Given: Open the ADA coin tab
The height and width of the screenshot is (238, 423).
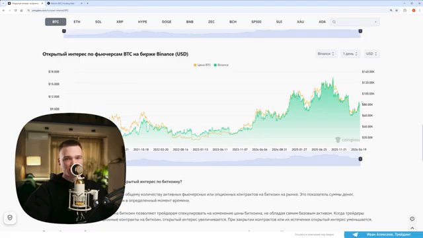Looking at the screenshot, I should coord(322,22).
